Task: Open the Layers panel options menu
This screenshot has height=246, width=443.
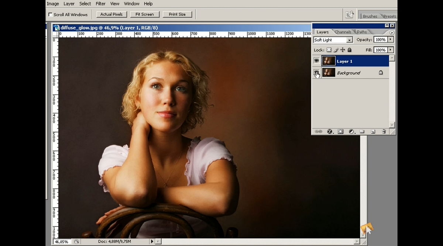Action: coord(392,32)
